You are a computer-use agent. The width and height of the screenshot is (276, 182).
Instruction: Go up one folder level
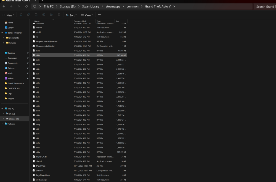pos(19,7)
